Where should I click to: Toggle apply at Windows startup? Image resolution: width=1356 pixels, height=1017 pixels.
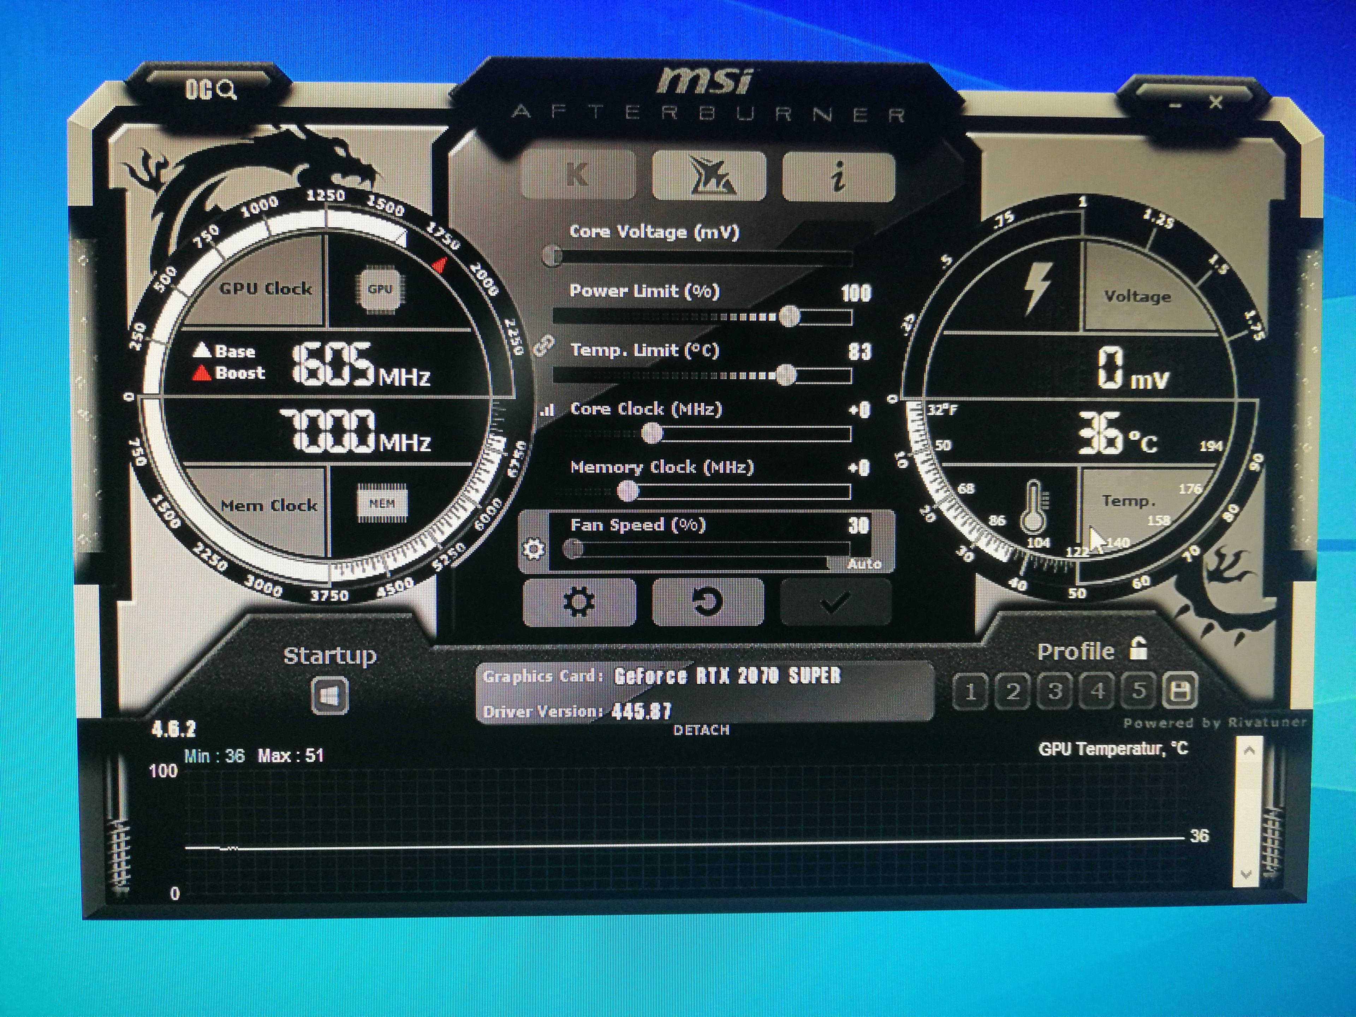[x=330, y=696]
